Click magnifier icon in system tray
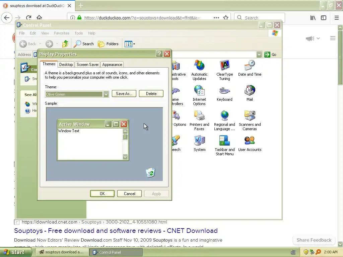The image size is (343, 257). tap(318, 252)
